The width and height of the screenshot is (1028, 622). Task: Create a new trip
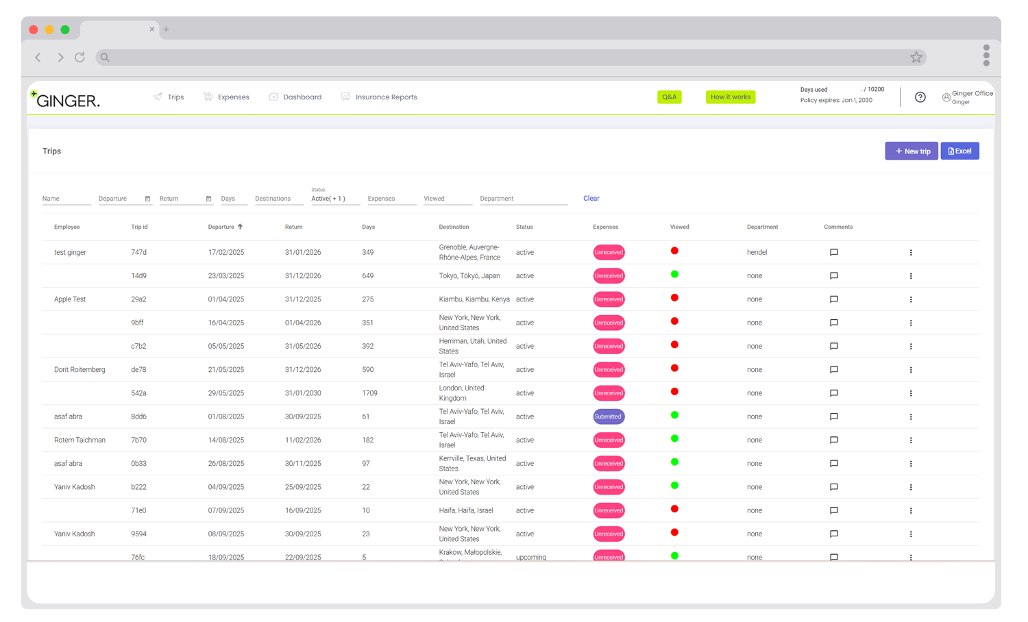coord(911,151)
